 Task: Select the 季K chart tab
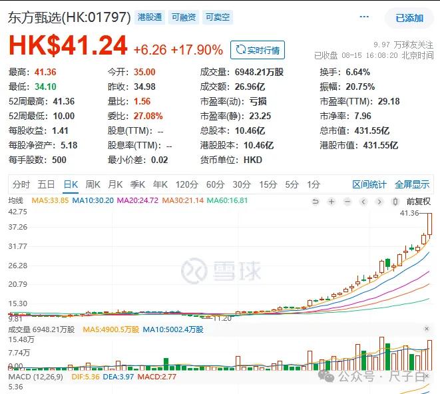pyautogui.click(x=138, y=184)
